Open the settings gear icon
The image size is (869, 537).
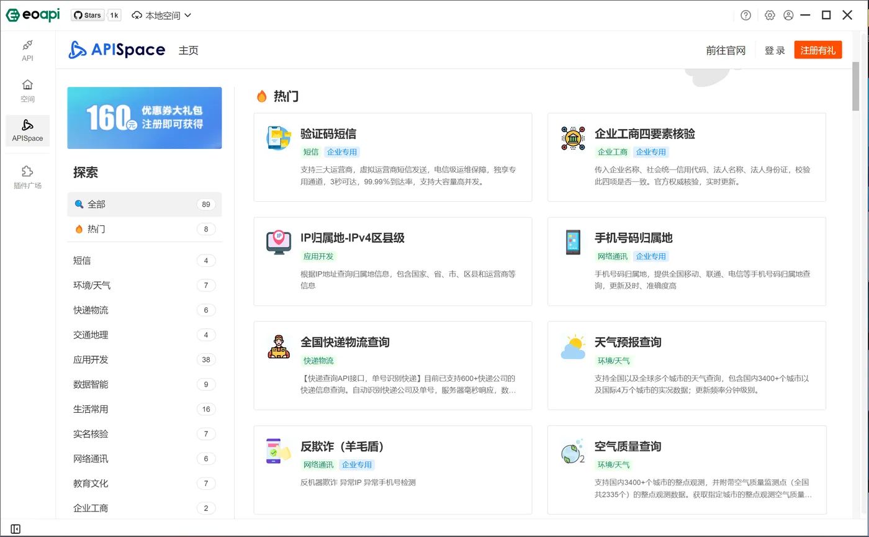pos(770,16)
